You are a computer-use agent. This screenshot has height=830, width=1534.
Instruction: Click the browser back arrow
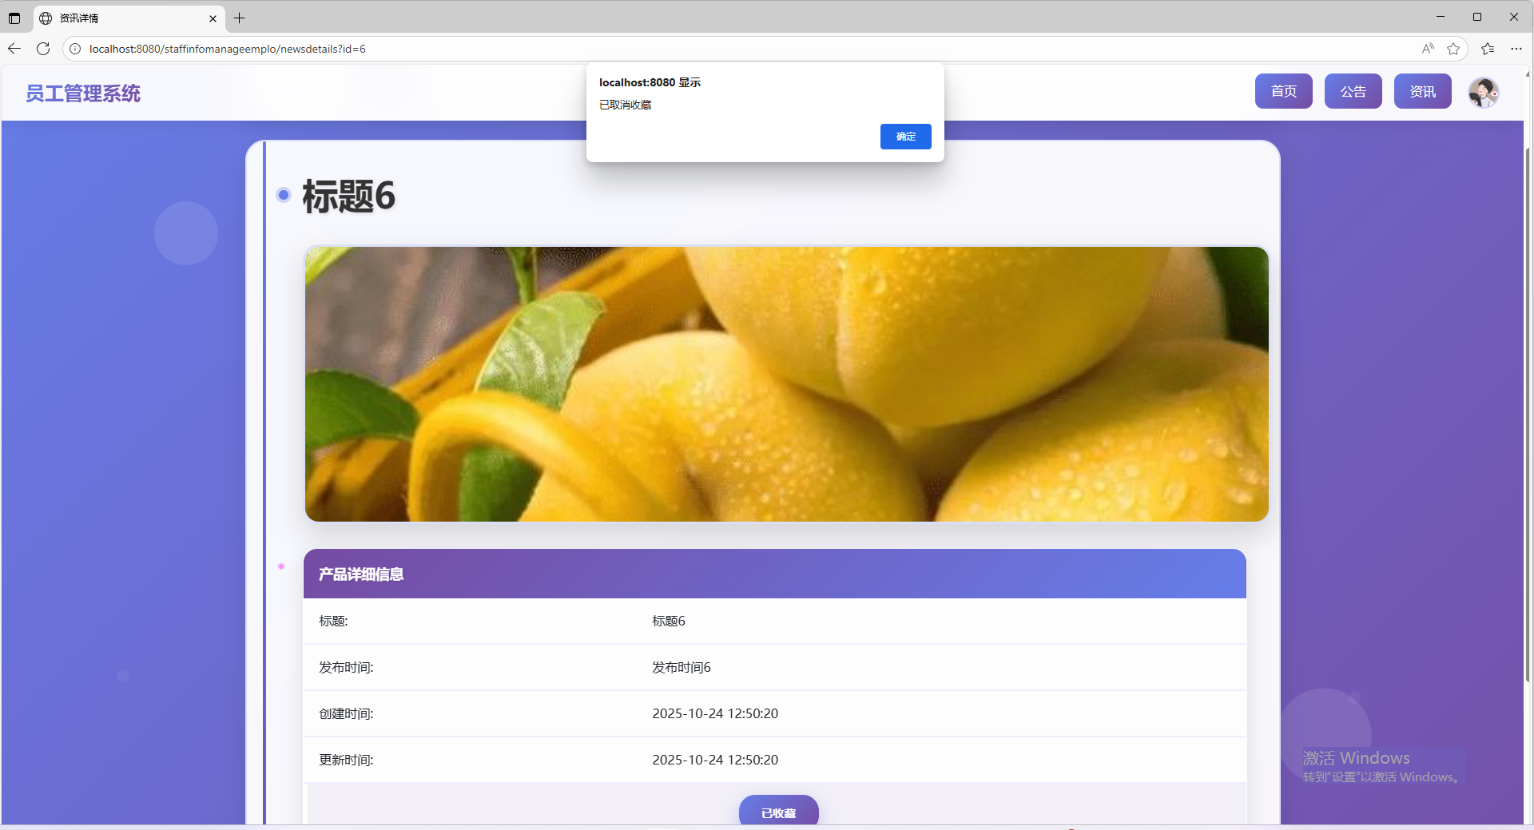14,49
